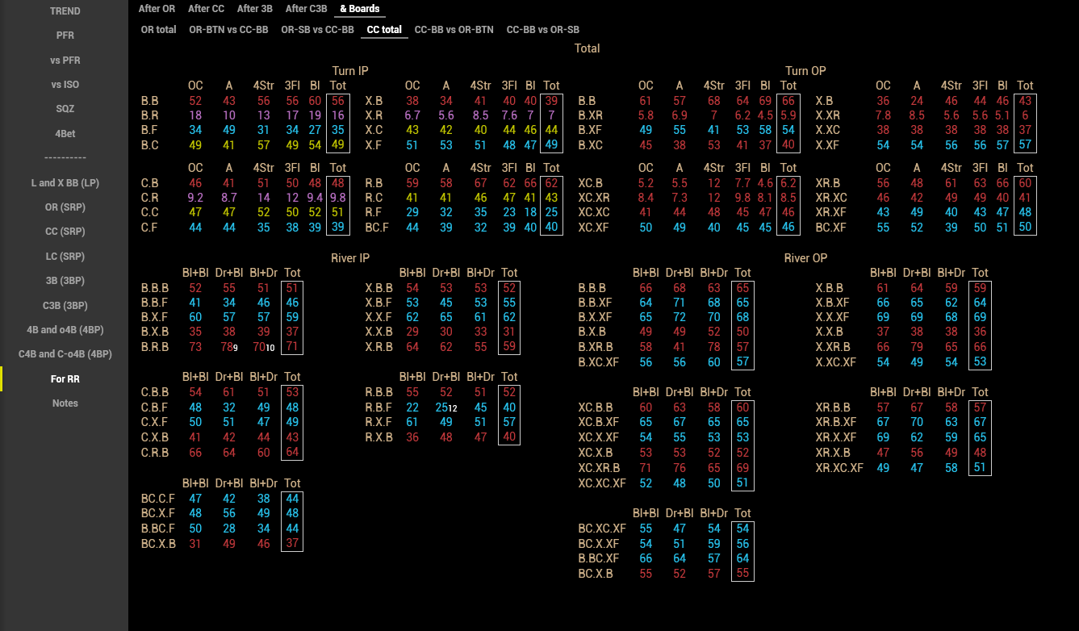
Task: Select the & Boards tab
Action: coord(359,9)
